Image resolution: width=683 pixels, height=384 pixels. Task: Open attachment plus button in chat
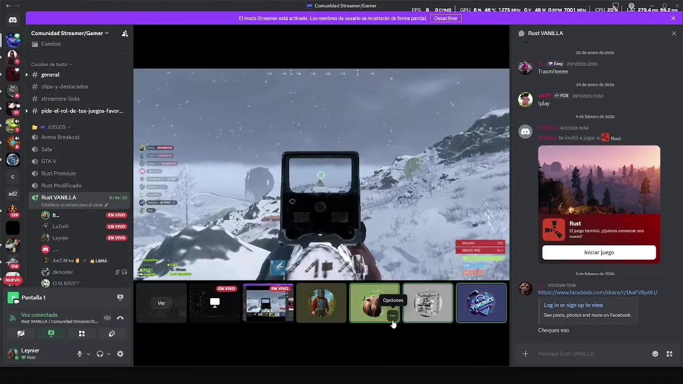[x=525, y=354]
